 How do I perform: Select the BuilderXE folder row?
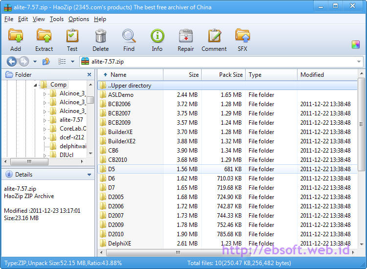click(x=228, y=132)
